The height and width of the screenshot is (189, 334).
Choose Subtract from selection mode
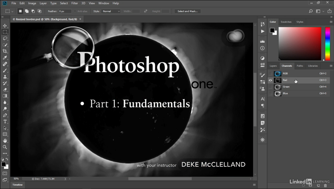33,11
